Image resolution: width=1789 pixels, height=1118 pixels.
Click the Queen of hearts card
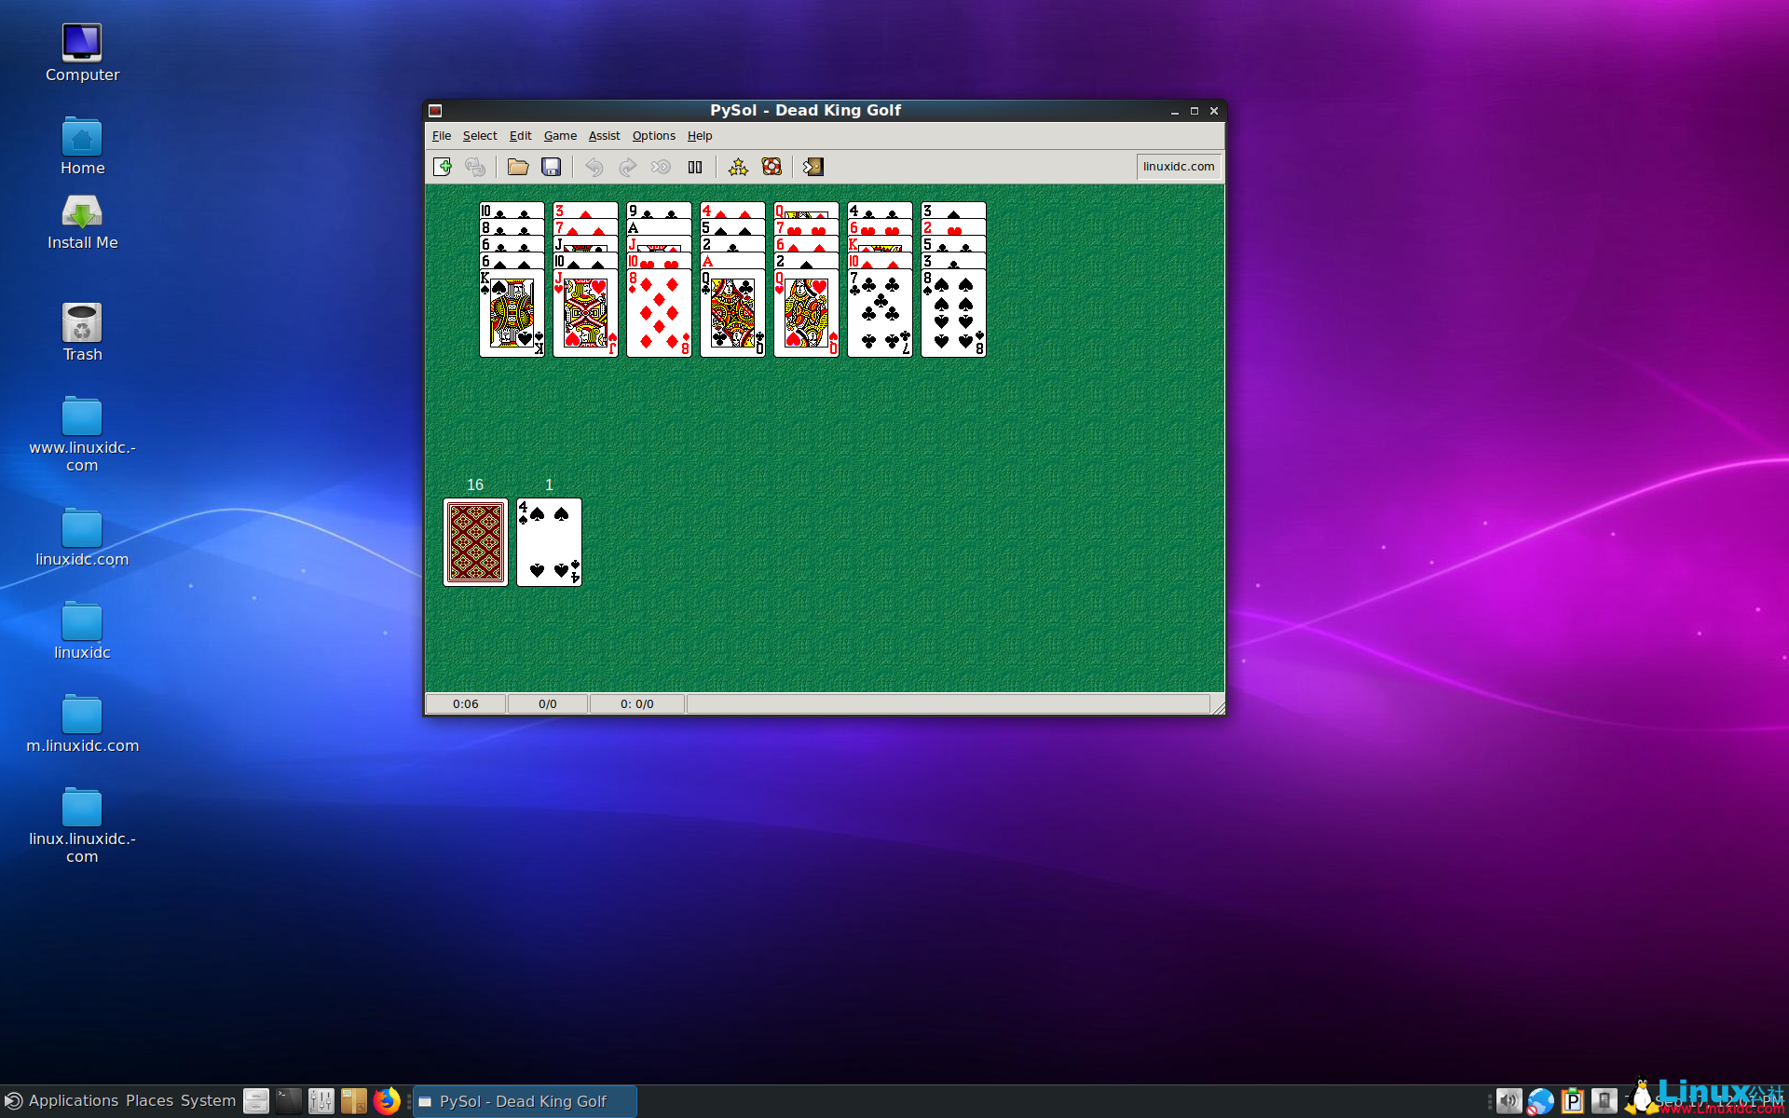[806, 313]
